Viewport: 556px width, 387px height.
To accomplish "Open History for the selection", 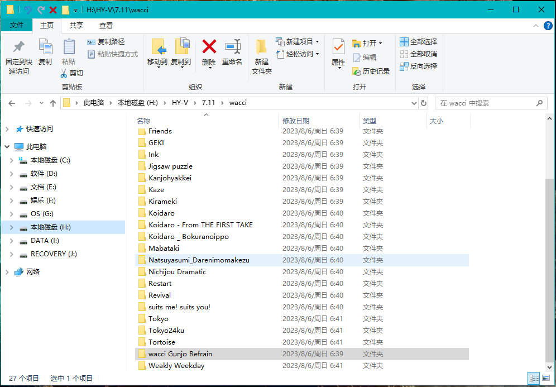I will (371, 71).
